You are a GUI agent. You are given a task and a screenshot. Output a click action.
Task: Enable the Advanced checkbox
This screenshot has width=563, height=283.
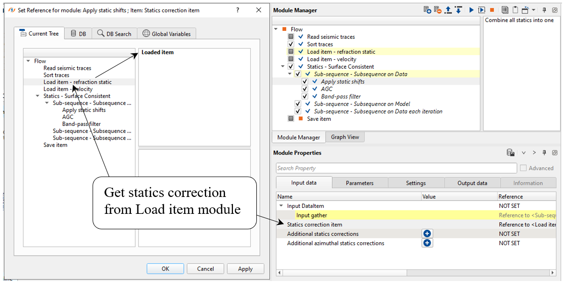coord(523,168)
